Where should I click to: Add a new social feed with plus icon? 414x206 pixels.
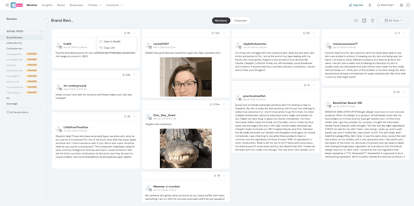click(x=42, y=31)
